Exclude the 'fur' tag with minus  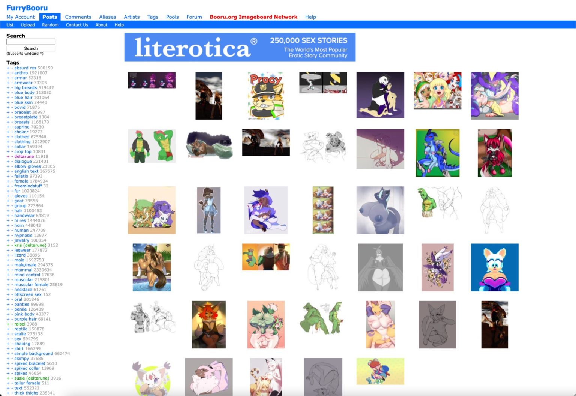point(12,191)
